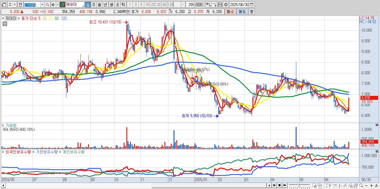Viewport: 380px width, 189px height.
Task: Toggle 기관보유수량 legend marker
Action: pos(34,152)
